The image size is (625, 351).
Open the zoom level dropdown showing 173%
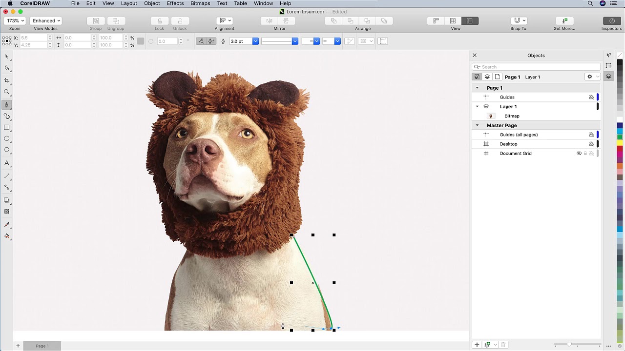click(15, 21)
